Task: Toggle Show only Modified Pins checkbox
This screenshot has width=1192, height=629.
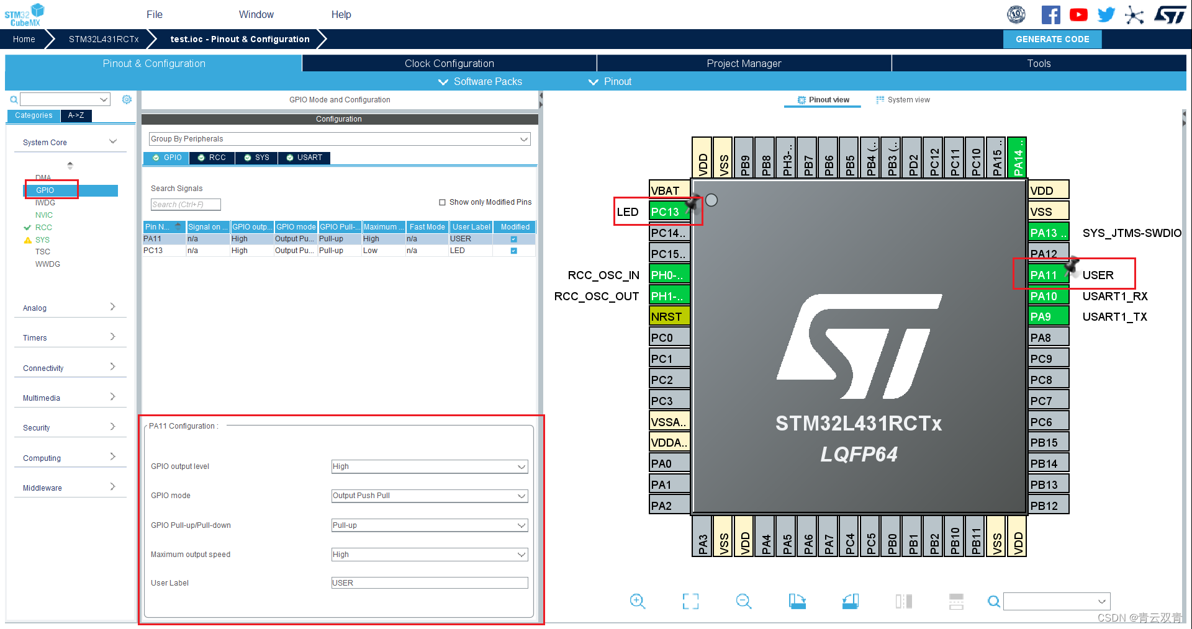Action: tap(443, 202)
